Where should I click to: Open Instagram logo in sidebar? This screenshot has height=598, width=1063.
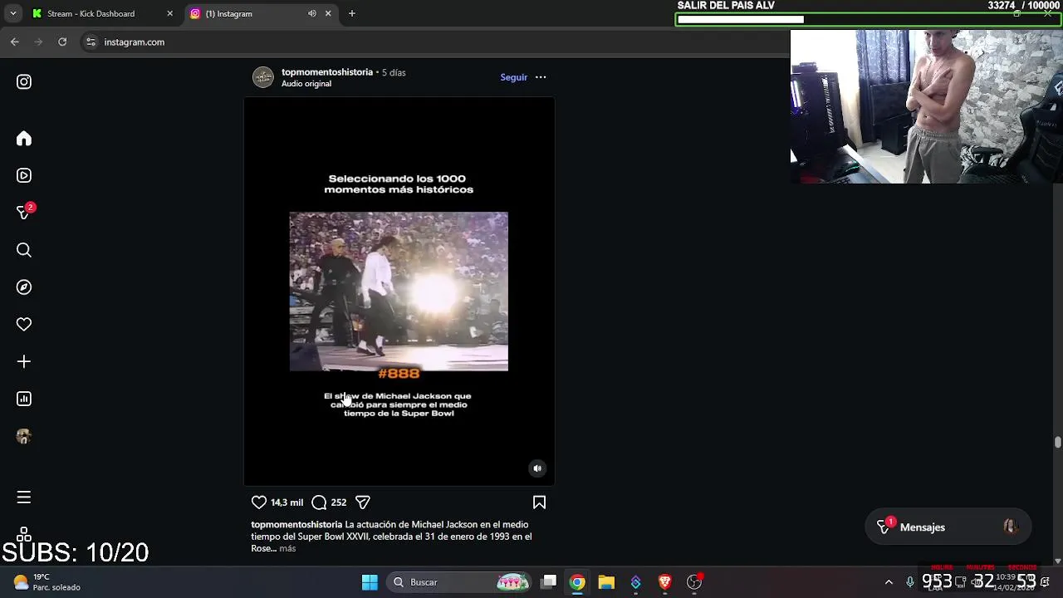pos(24,81)
